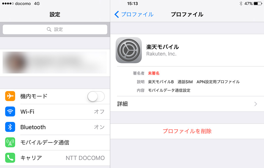Tap the magnifier icon in search field
Image resolution: width=264 pixels, height=168 pixels.
49,29
